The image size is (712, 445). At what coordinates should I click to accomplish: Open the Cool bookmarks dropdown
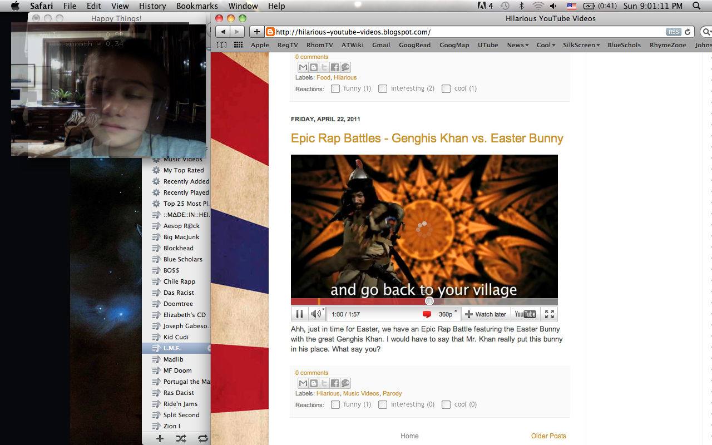(x=546, y=45)
